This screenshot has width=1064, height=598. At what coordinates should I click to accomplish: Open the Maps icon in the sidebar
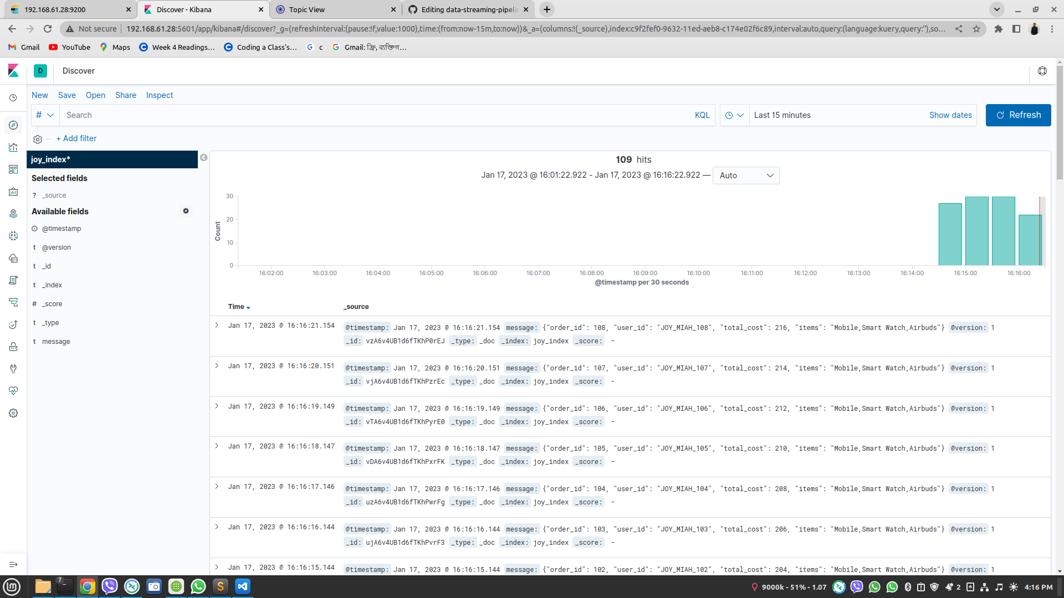(x=13, y=213)
